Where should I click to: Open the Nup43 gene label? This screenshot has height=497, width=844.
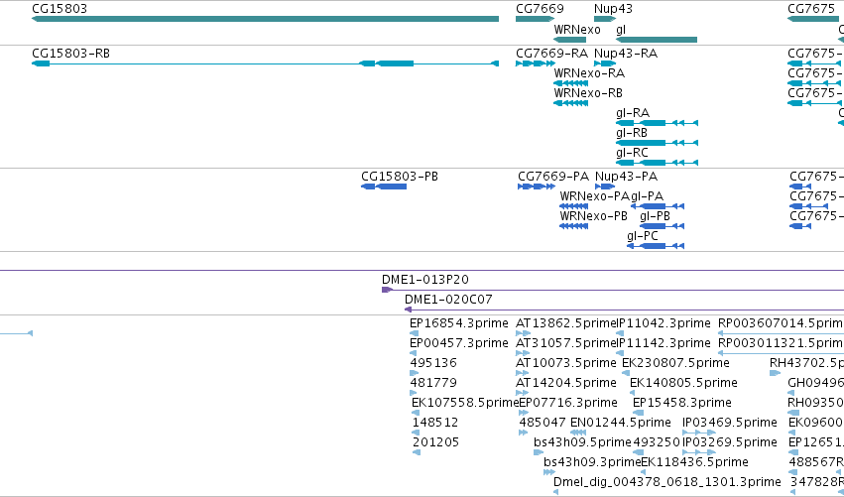click(x=613, y=9)
